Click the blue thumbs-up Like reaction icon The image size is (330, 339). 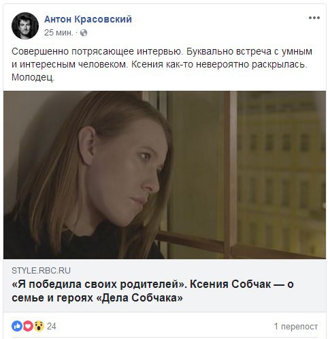pos(17,326)
